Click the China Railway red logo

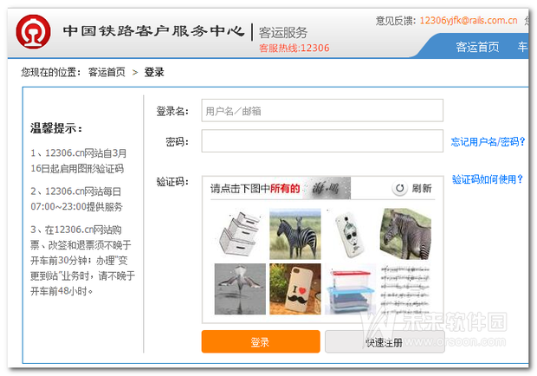click(x=33, y=32)
